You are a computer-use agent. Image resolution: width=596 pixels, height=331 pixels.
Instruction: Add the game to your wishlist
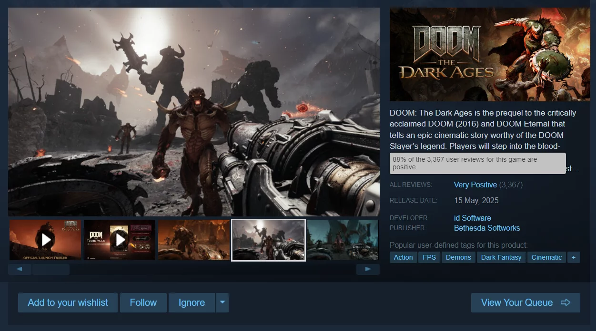pos(68,302)
